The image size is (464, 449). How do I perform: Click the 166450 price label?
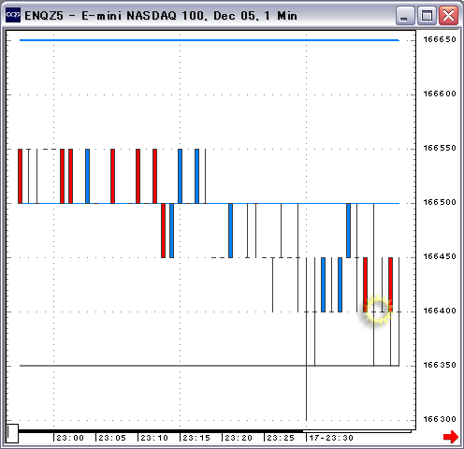click(x=440, y=256)
